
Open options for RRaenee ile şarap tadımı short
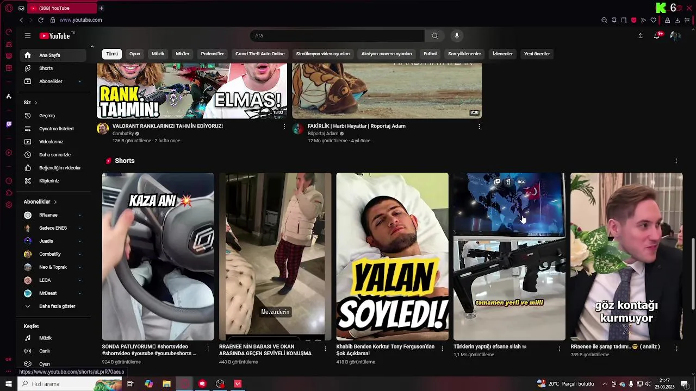(676, 349)
